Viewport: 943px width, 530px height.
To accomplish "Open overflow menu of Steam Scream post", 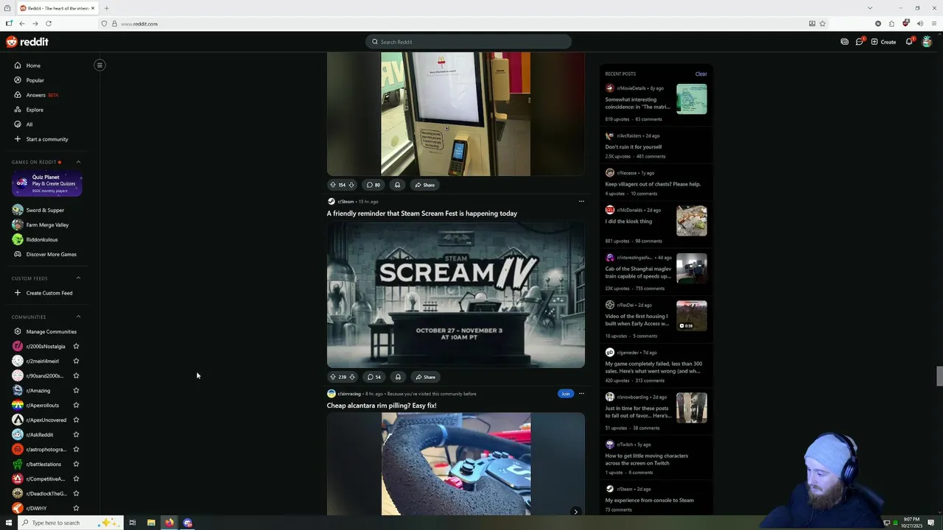I will click(x=581, y=201).
